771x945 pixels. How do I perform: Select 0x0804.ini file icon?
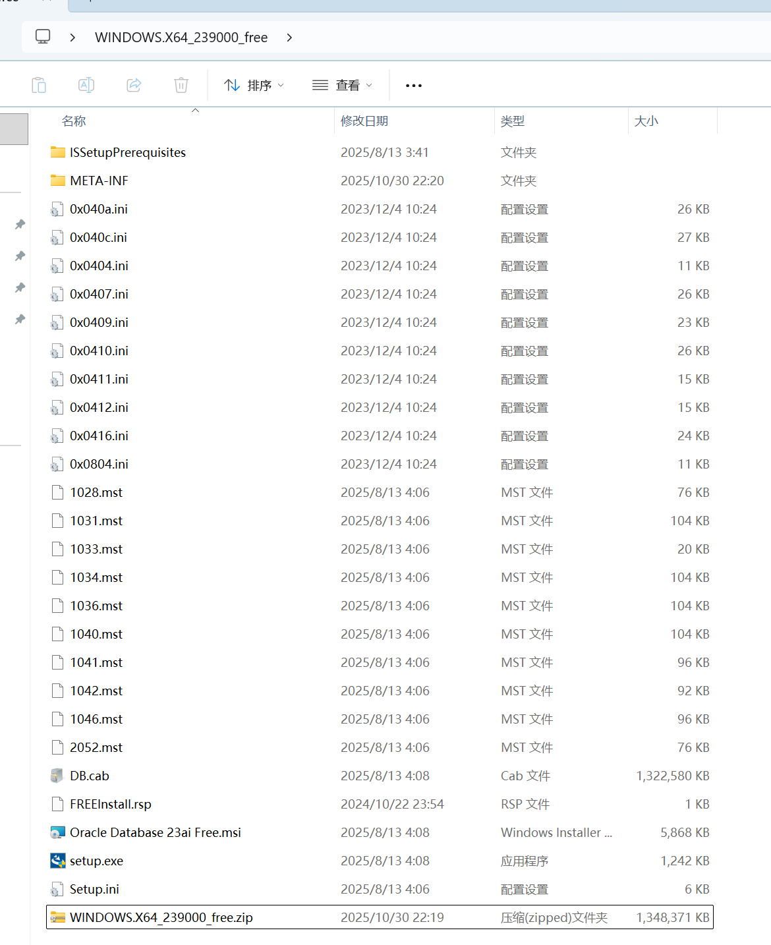57,465
